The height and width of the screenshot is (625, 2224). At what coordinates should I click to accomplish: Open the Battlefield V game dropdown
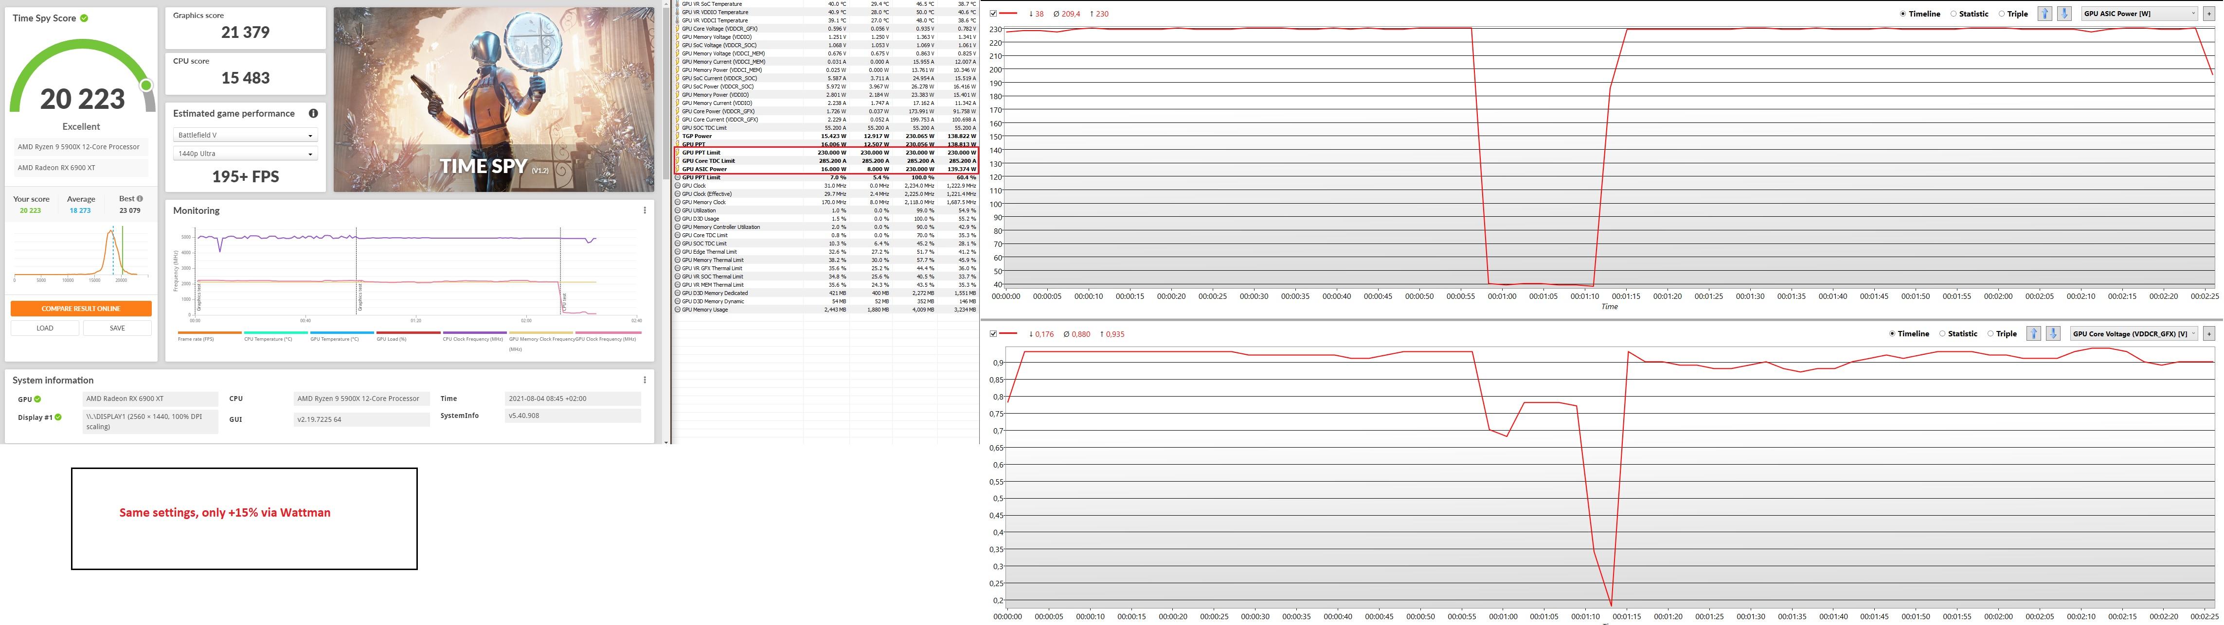tap(245, 135)
